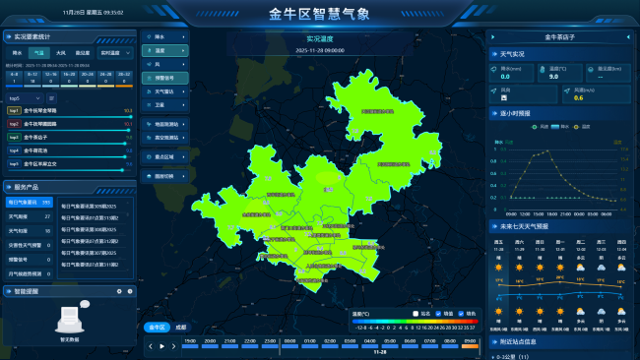Click the previous time step arrow
This screenshot has height=360, width=640.
pos(151,346)
